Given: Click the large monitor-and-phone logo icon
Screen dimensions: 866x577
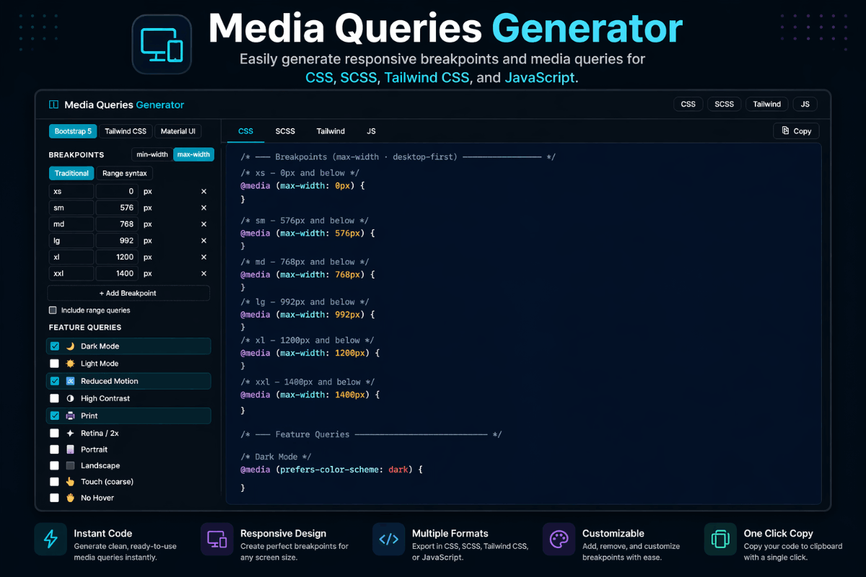Looking at the screenshot, I should coord(162,43).
